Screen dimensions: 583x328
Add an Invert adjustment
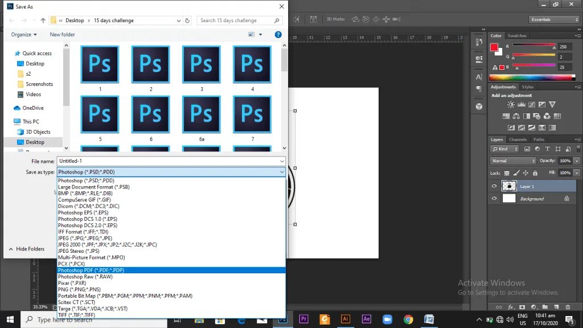[x=511, y=128]
